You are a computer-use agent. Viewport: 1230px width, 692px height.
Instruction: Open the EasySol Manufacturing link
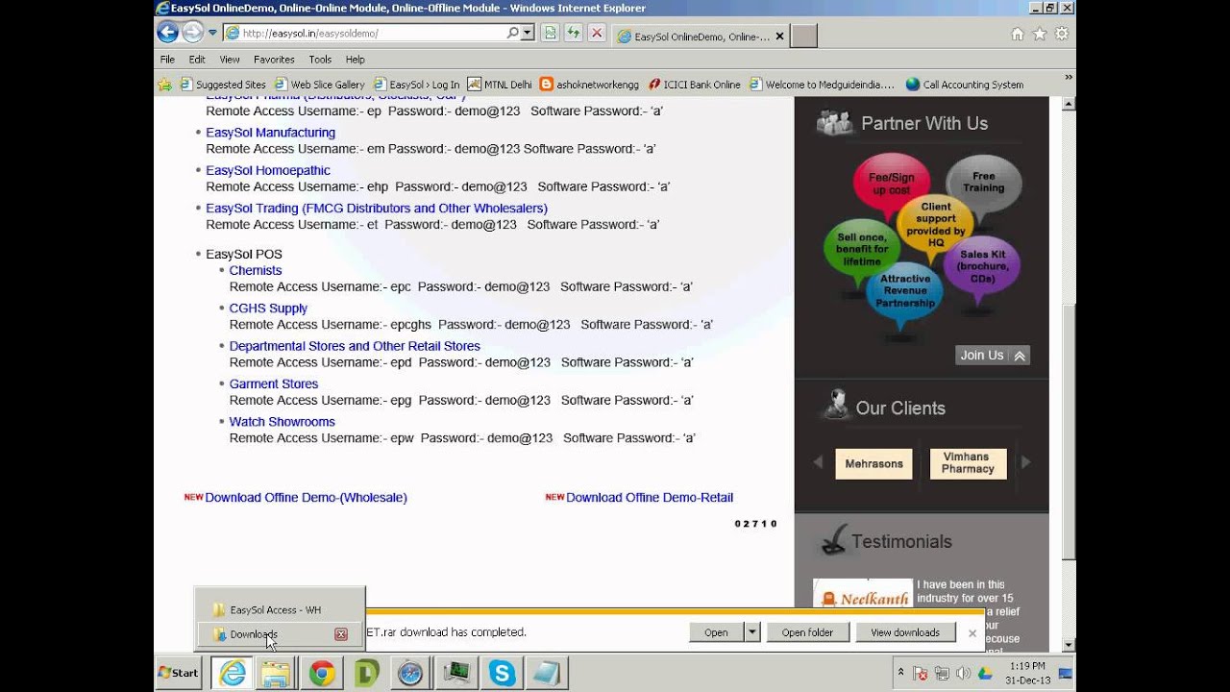pyautogui.click(x=270, y=133)
